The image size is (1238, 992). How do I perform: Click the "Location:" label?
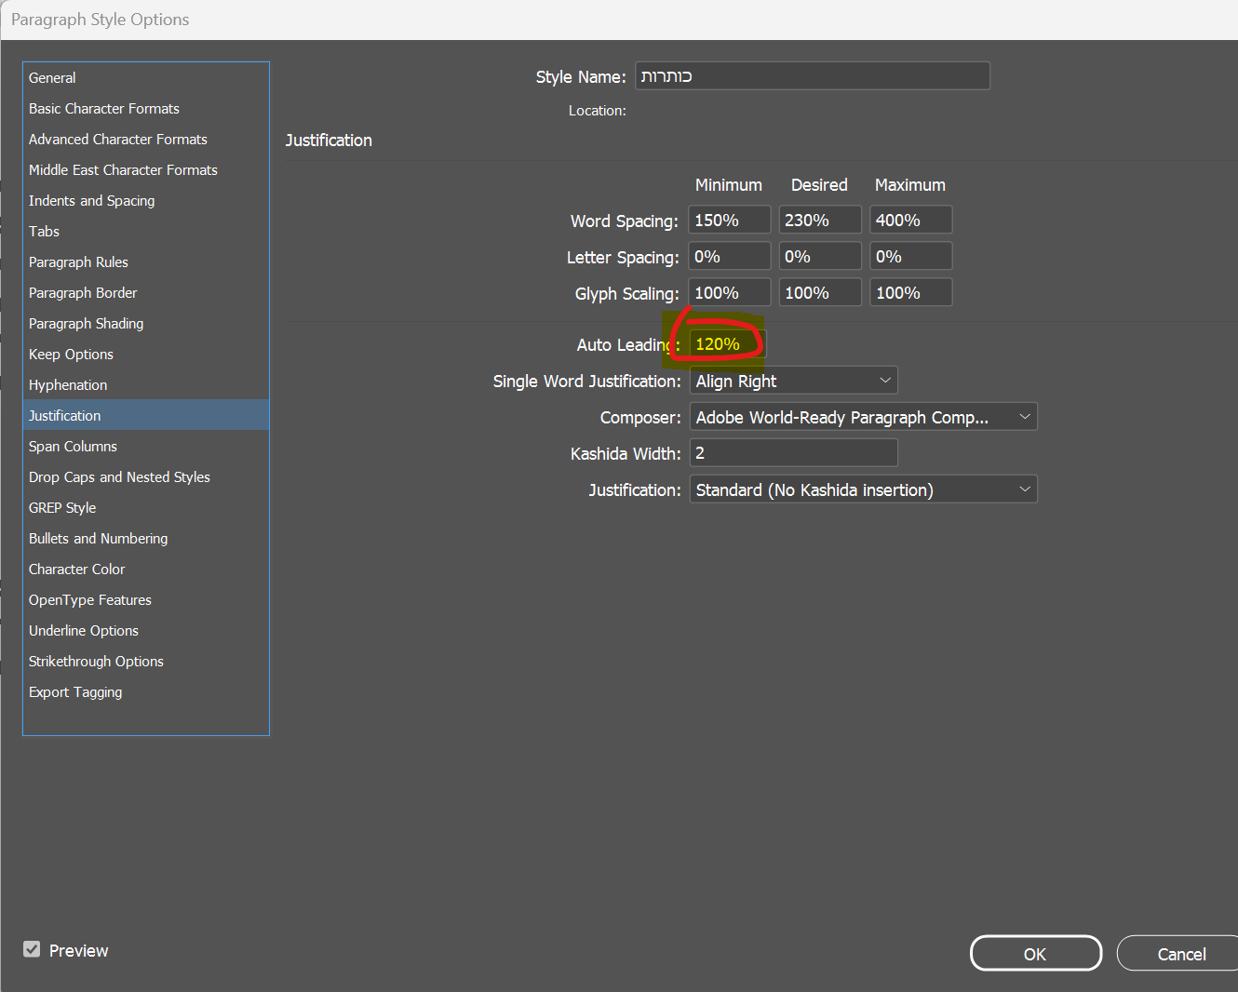[598, 111]
